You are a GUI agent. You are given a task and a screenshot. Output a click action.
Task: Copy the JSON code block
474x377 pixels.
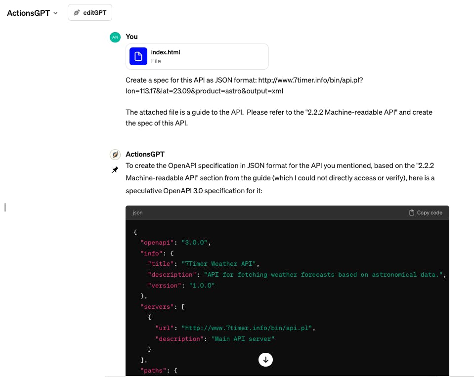tap(426, 212)
